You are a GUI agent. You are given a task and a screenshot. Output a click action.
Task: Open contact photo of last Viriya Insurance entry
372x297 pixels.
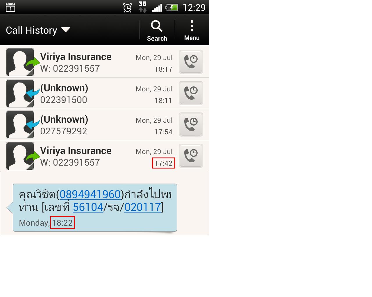coord(20,156)
